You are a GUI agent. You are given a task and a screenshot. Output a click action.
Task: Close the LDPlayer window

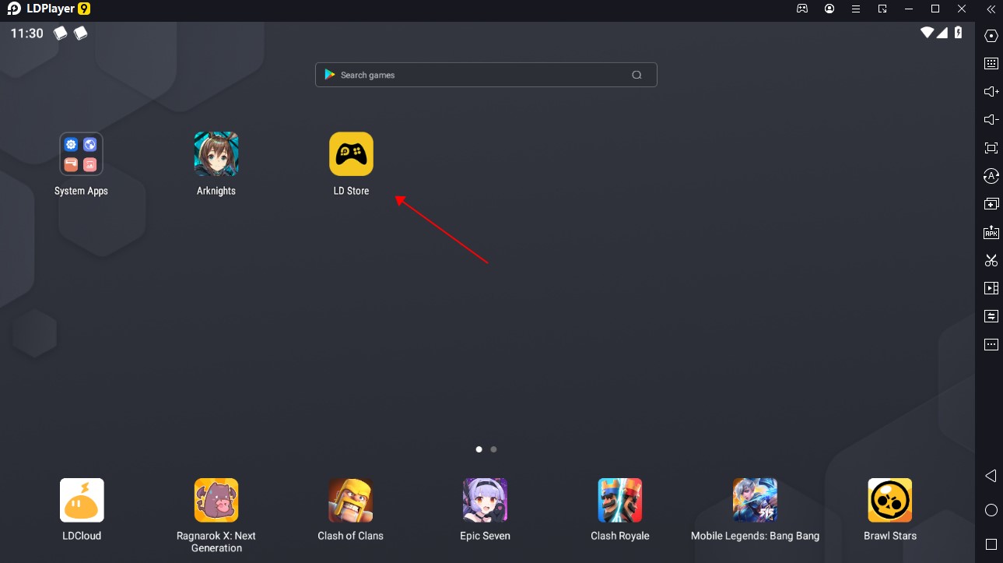click(x=963, y=9)
